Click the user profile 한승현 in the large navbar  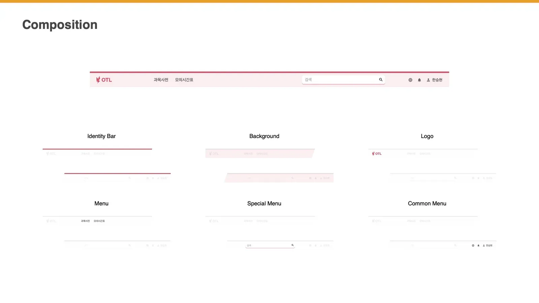435,80
